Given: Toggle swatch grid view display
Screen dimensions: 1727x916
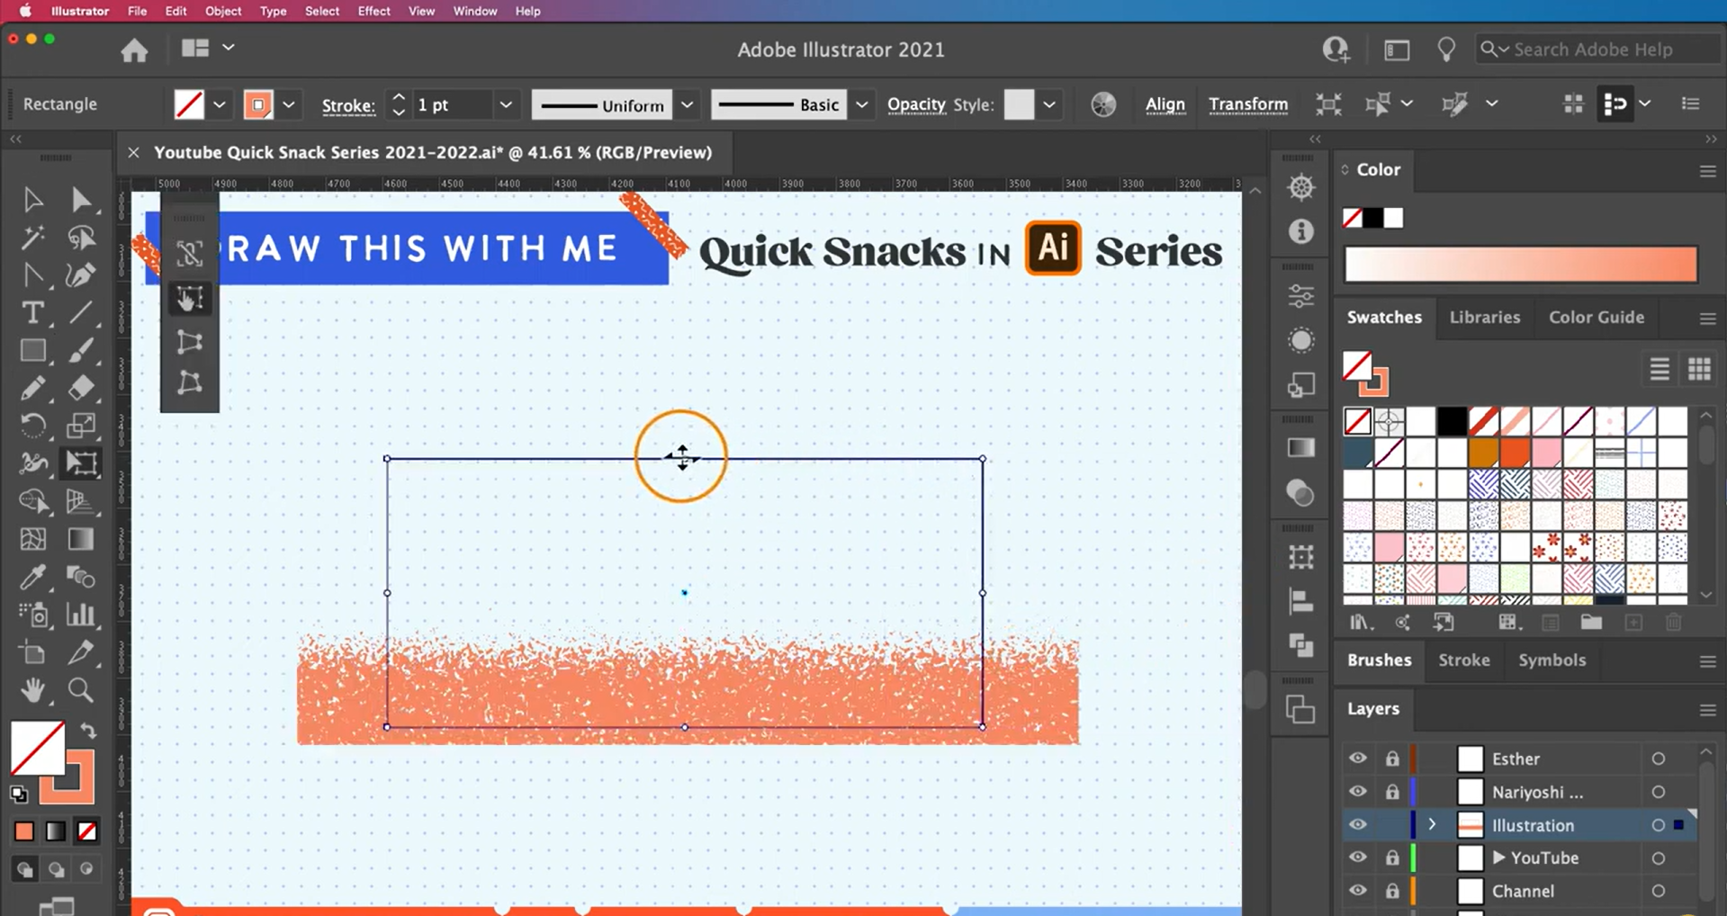Looking at the screenshot, I should coord(1699,369).
